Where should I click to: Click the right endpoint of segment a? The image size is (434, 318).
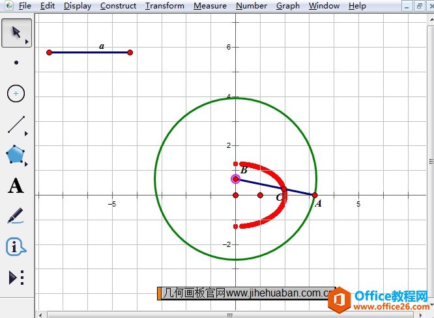click(x=130, y=53)
